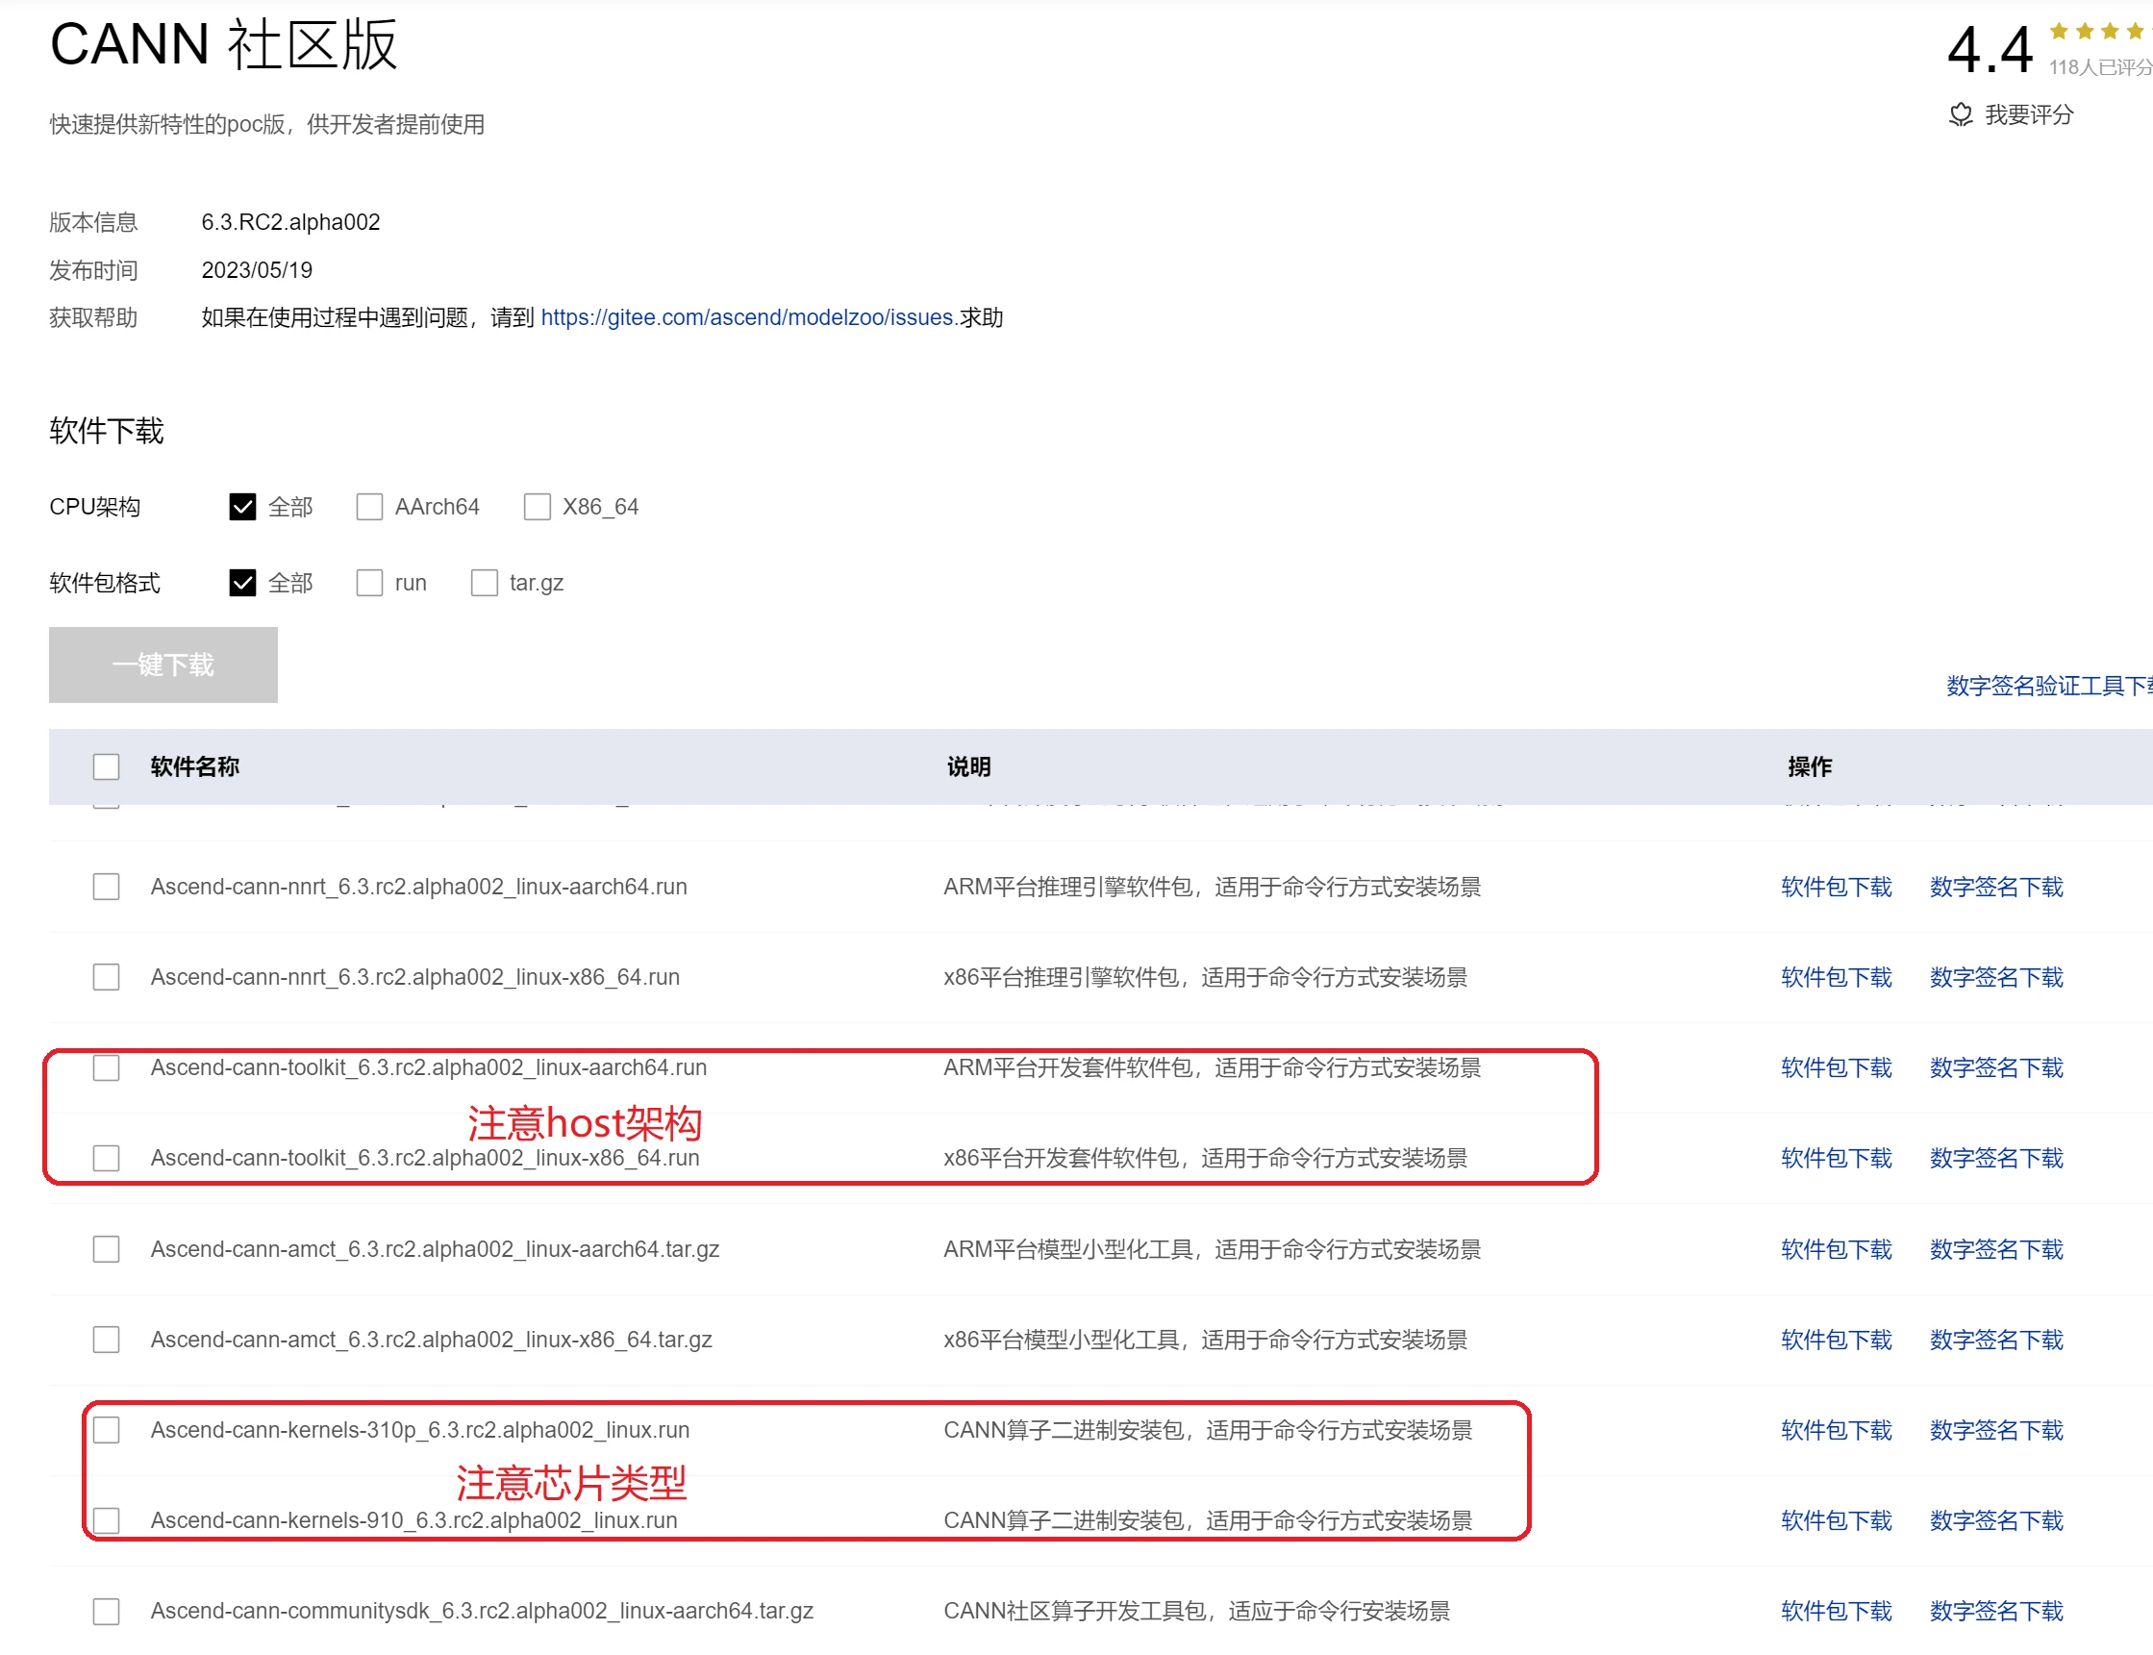Toggle the select-all checkbox in table header

coord(107,765)
